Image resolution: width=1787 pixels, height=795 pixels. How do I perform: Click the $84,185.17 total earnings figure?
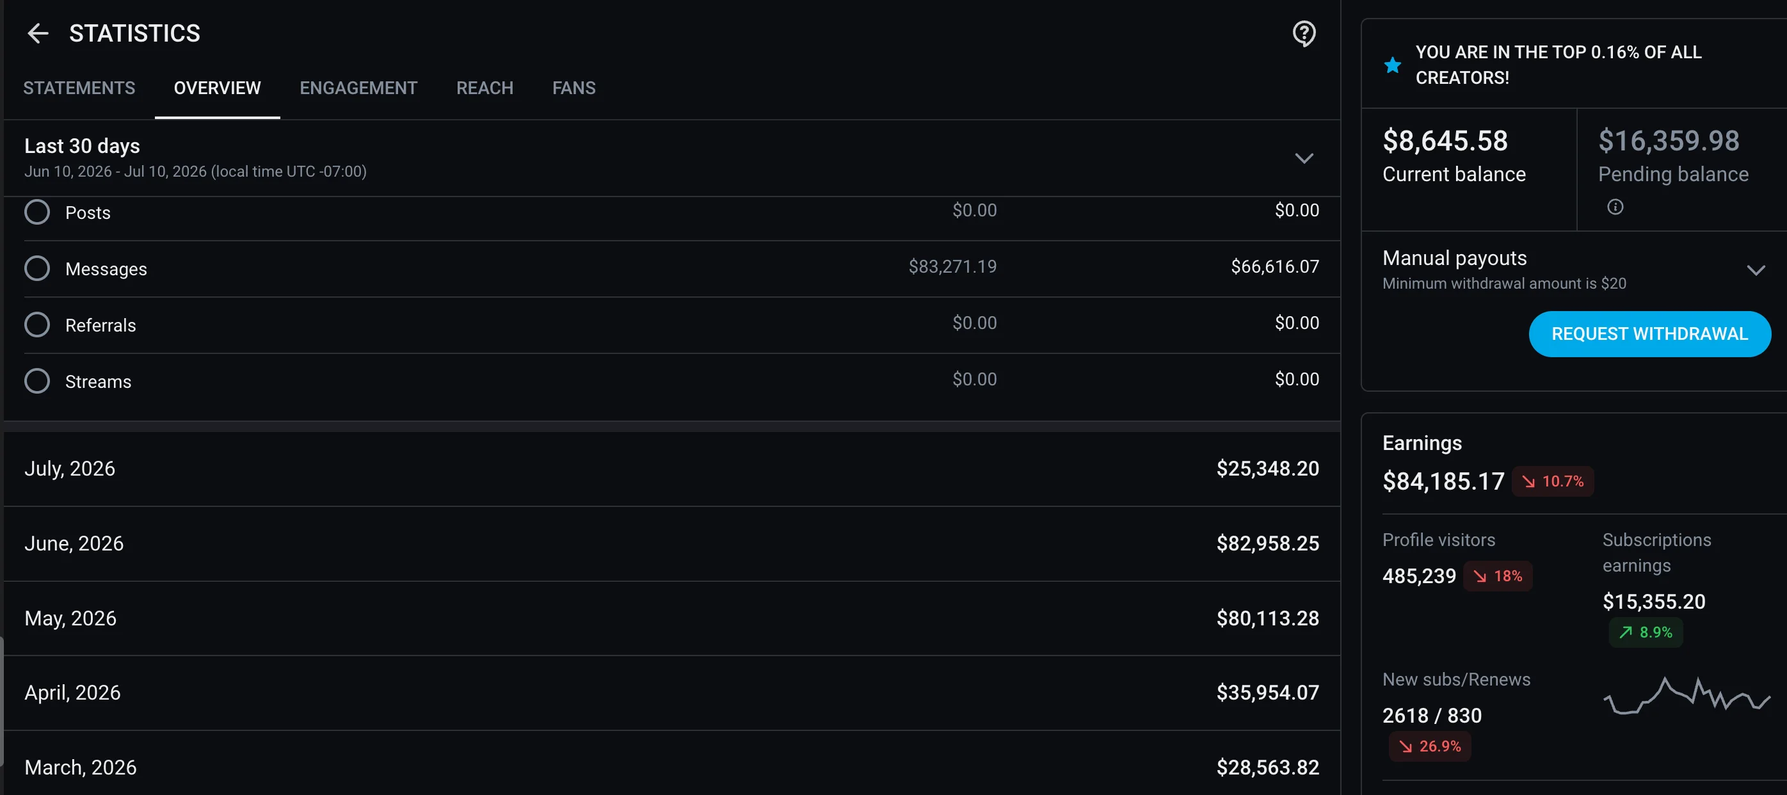[x=1443, y=481]
